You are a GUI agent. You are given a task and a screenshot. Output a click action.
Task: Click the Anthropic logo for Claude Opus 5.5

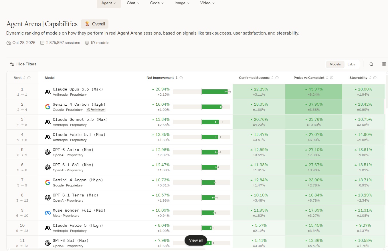coord(48,92)
